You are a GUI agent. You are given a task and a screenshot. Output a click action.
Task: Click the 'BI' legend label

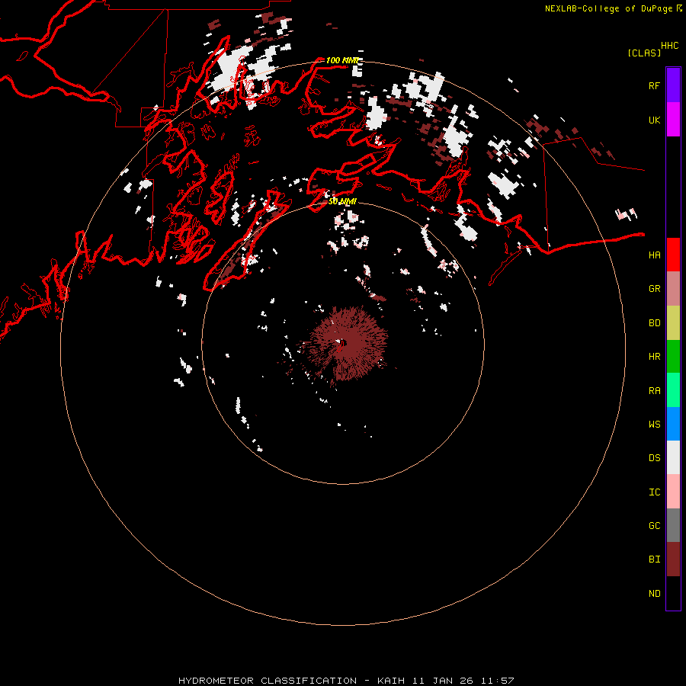(654, 559)
